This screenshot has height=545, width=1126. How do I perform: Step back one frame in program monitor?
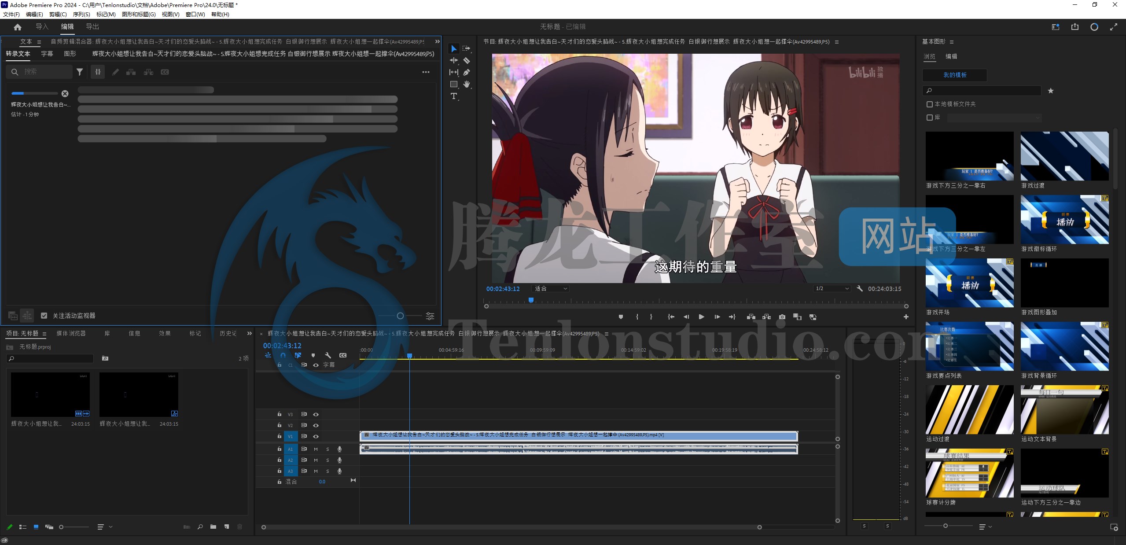[686, 317]
